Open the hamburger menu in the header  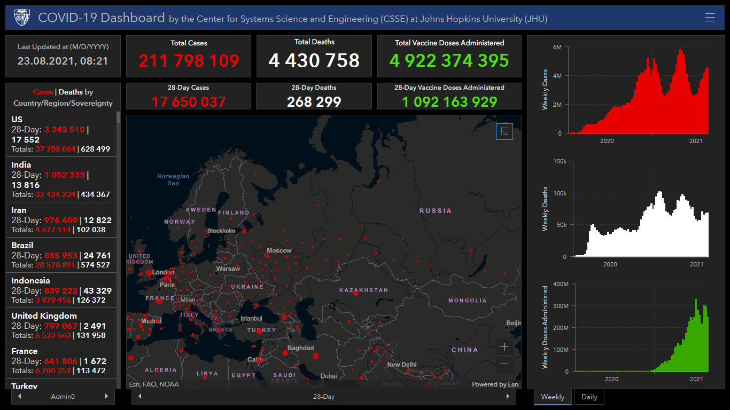click(x=710, y=18)
